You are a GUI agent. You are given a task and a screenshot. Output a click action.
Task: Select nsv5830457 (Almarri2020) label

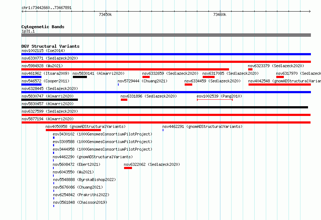click(x=48, y=104)
